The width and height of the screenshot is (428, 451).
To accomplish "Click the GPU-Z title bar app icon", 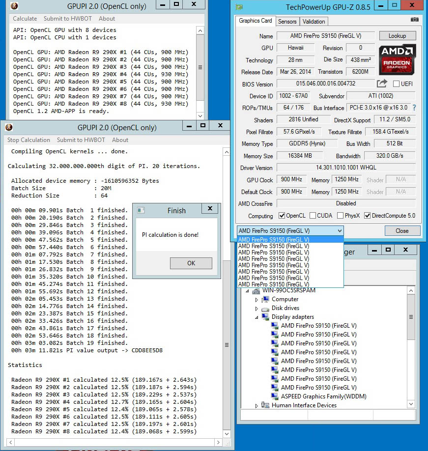I will (239, 7).
